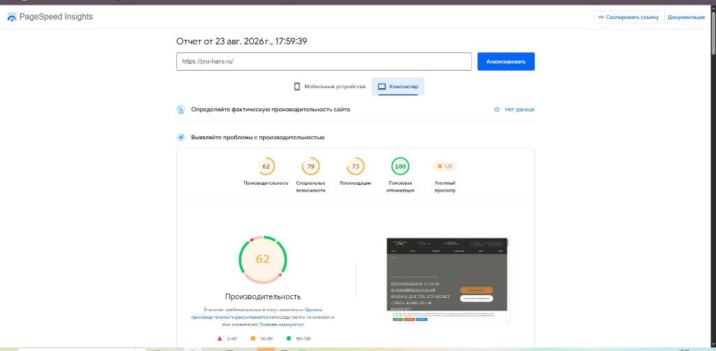Switch to the Мобильные устройства tab
Viewport: 716px width, 351px height.
point(329,86)
